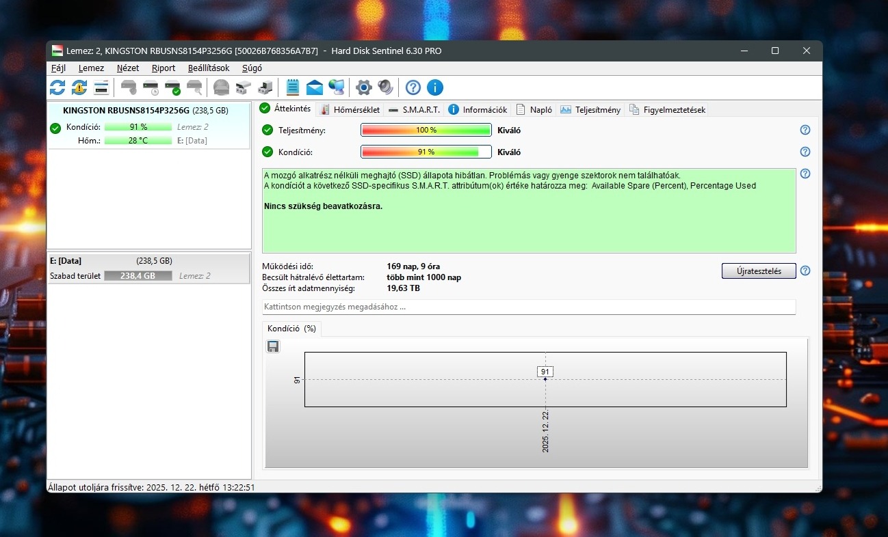The width and height of the screenshot is (888, 537).
Task: Click the globe with monitor icon
Action: click(337, 87)
